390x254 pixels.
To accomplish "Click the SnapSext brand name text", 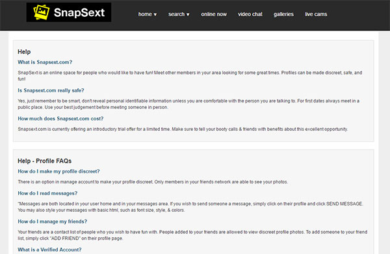I will (x=79, y=12).
